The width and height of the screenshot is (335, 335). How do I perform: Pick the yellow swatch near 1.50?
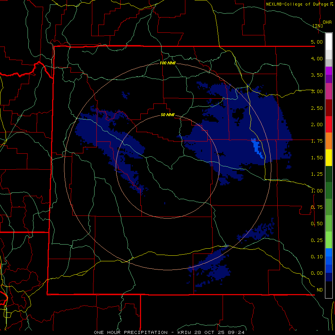(x=329, y=157)
